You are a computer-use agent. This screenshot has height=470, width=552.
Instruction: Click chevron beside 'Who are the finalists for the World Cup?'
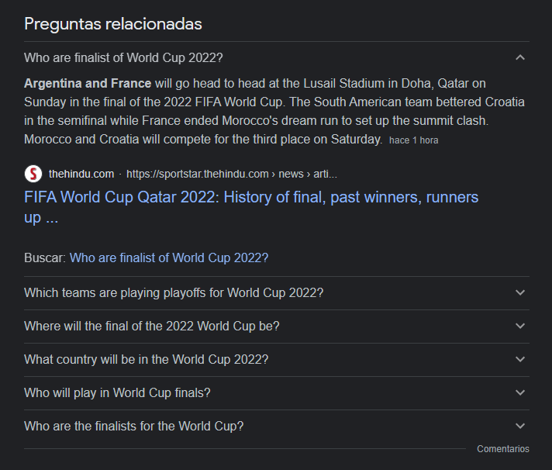pyautogui.click(x=520, y=426)
